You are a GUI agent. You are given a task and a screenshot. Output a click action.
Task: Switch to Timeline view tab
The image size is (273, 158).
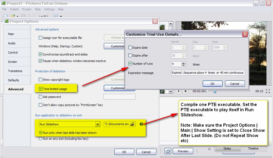coord(253,148)
